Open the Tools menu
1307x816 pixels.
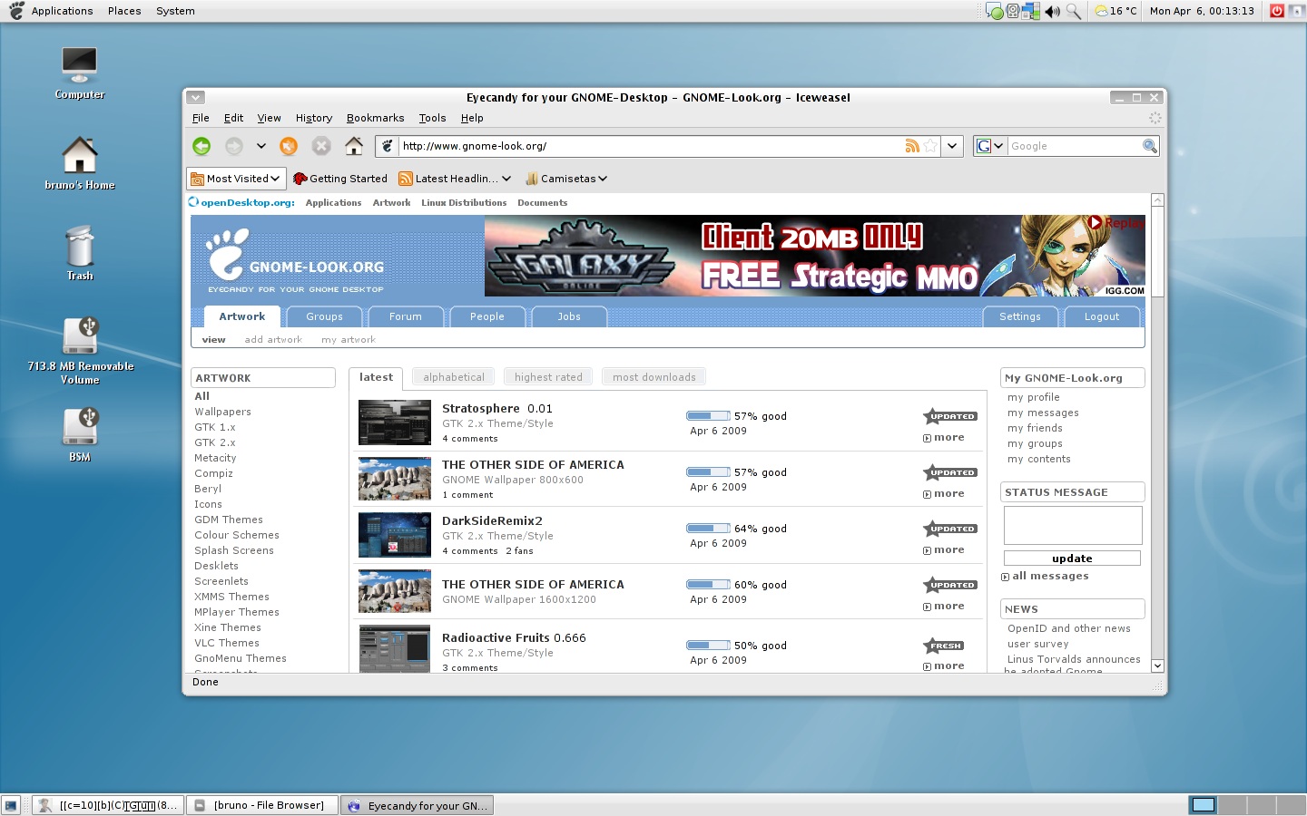click(432, 118)
